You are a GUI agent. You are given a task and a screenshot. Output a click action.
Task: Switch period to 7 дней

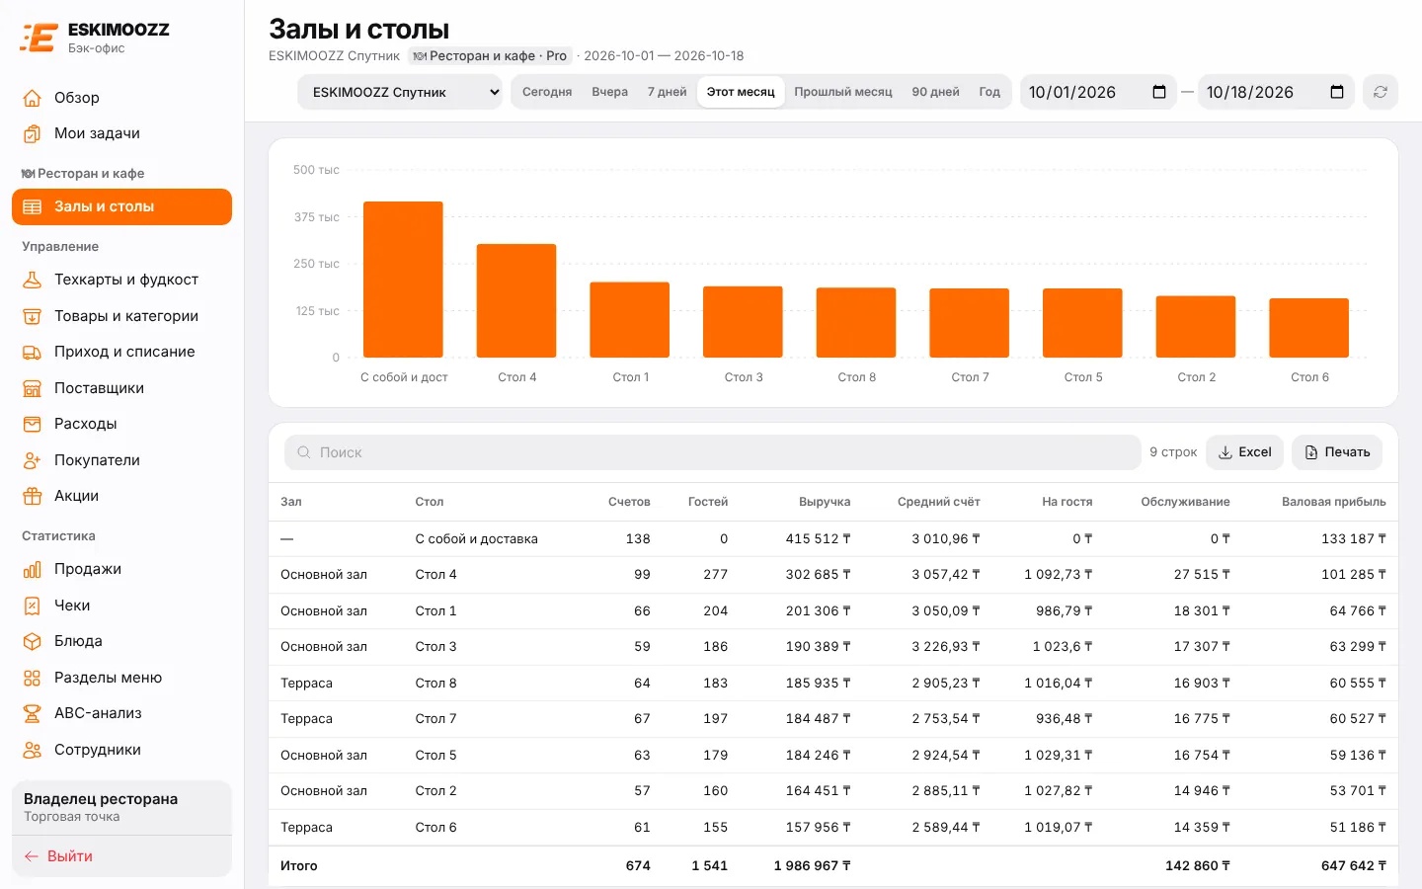click(x=667, y=92)
